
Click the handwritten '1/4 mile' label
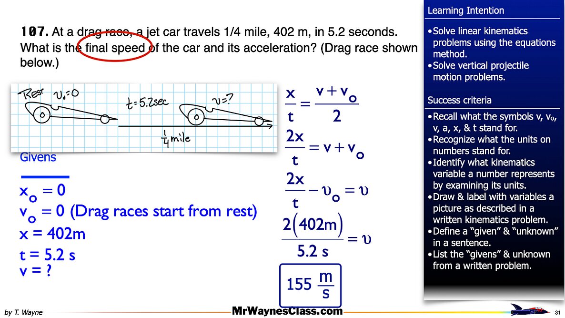tap(176, 139)
